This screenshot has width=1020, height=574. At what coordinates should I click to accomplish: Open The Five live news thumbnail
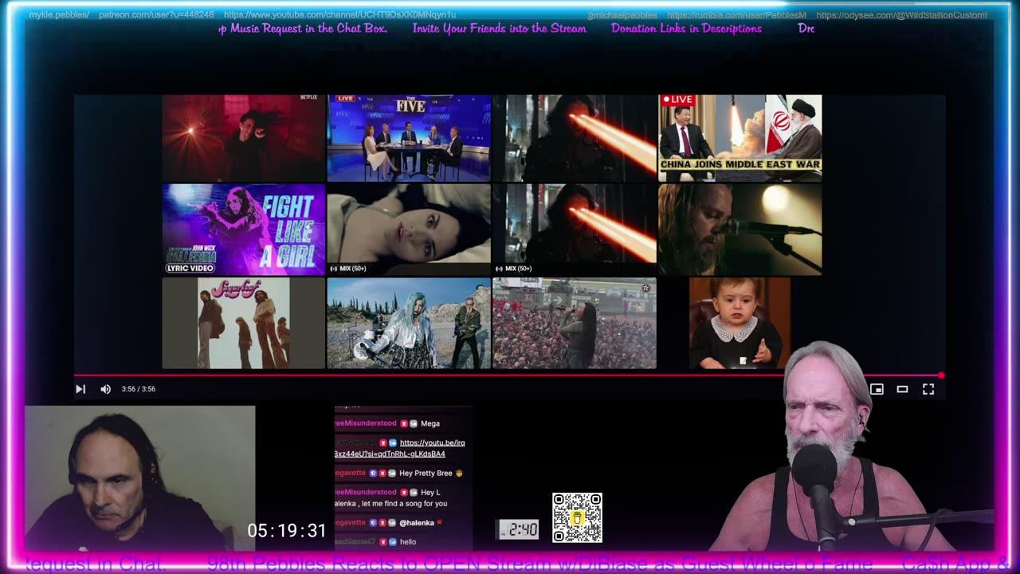(x=409, y=138)
